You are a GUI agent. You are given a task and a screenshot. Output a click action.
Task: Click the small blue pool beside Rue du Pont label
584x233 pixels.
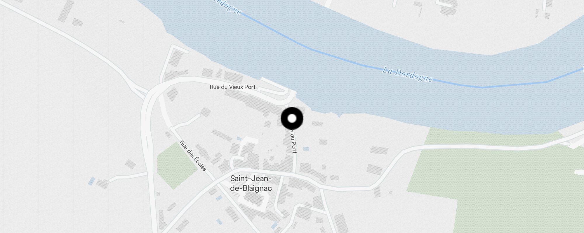306,149
